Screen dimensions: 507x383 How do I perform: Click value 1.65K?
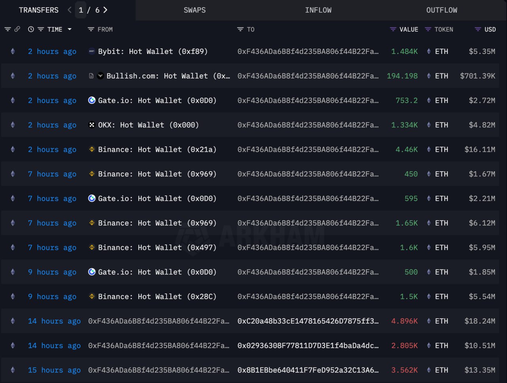pos(406,223)
